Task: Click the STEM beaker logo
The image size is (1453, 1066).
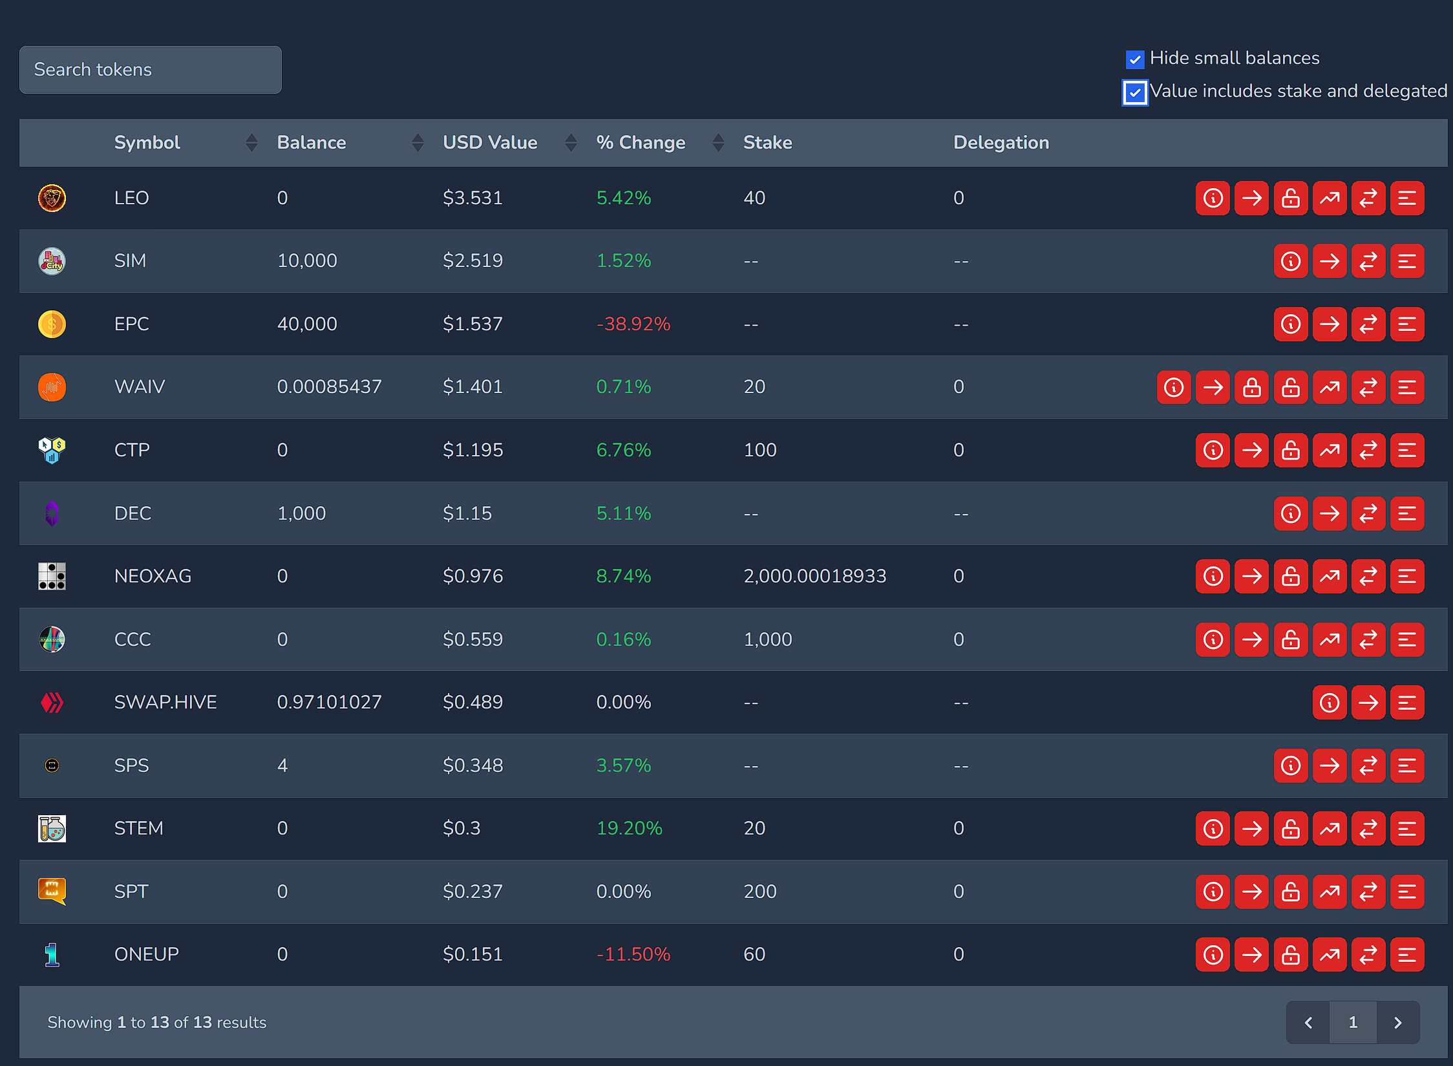Action: (x=52, y=828)
